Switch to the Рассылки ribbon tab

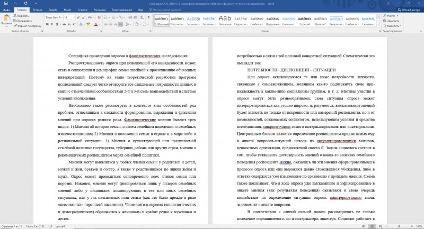tap(100, 10)
